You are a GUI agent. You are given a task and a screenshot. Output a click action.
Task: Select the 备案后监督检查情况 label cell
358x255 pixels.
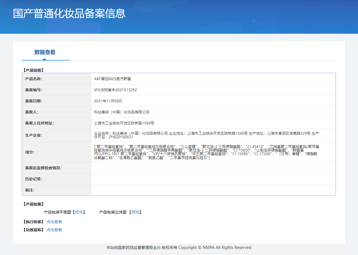pyautogui.click(x=57, y=168)
